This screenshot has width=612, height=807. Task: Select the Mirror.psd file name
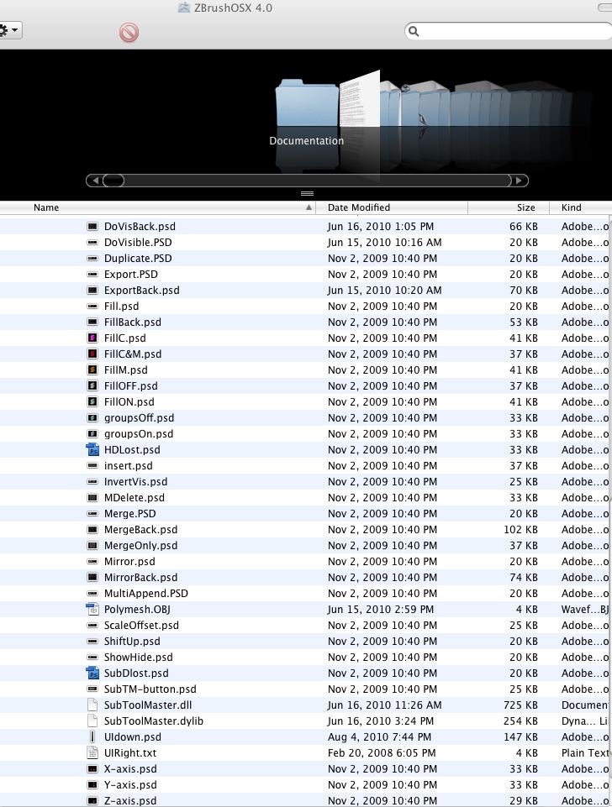point(129,562)
